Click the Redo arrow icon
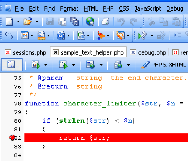 coord(133,22)
